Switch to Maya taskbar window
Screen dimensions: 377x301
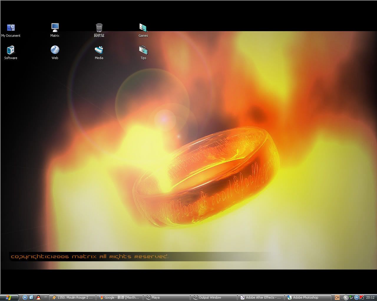pyautogui.click(x=166, y=297)
